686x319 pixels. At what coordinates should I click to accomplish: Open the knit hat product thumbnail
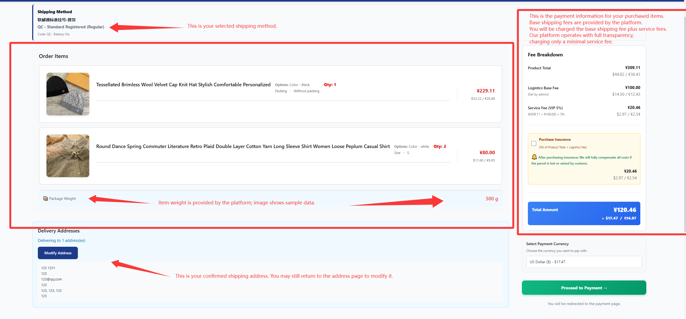[x=68, y=94]
